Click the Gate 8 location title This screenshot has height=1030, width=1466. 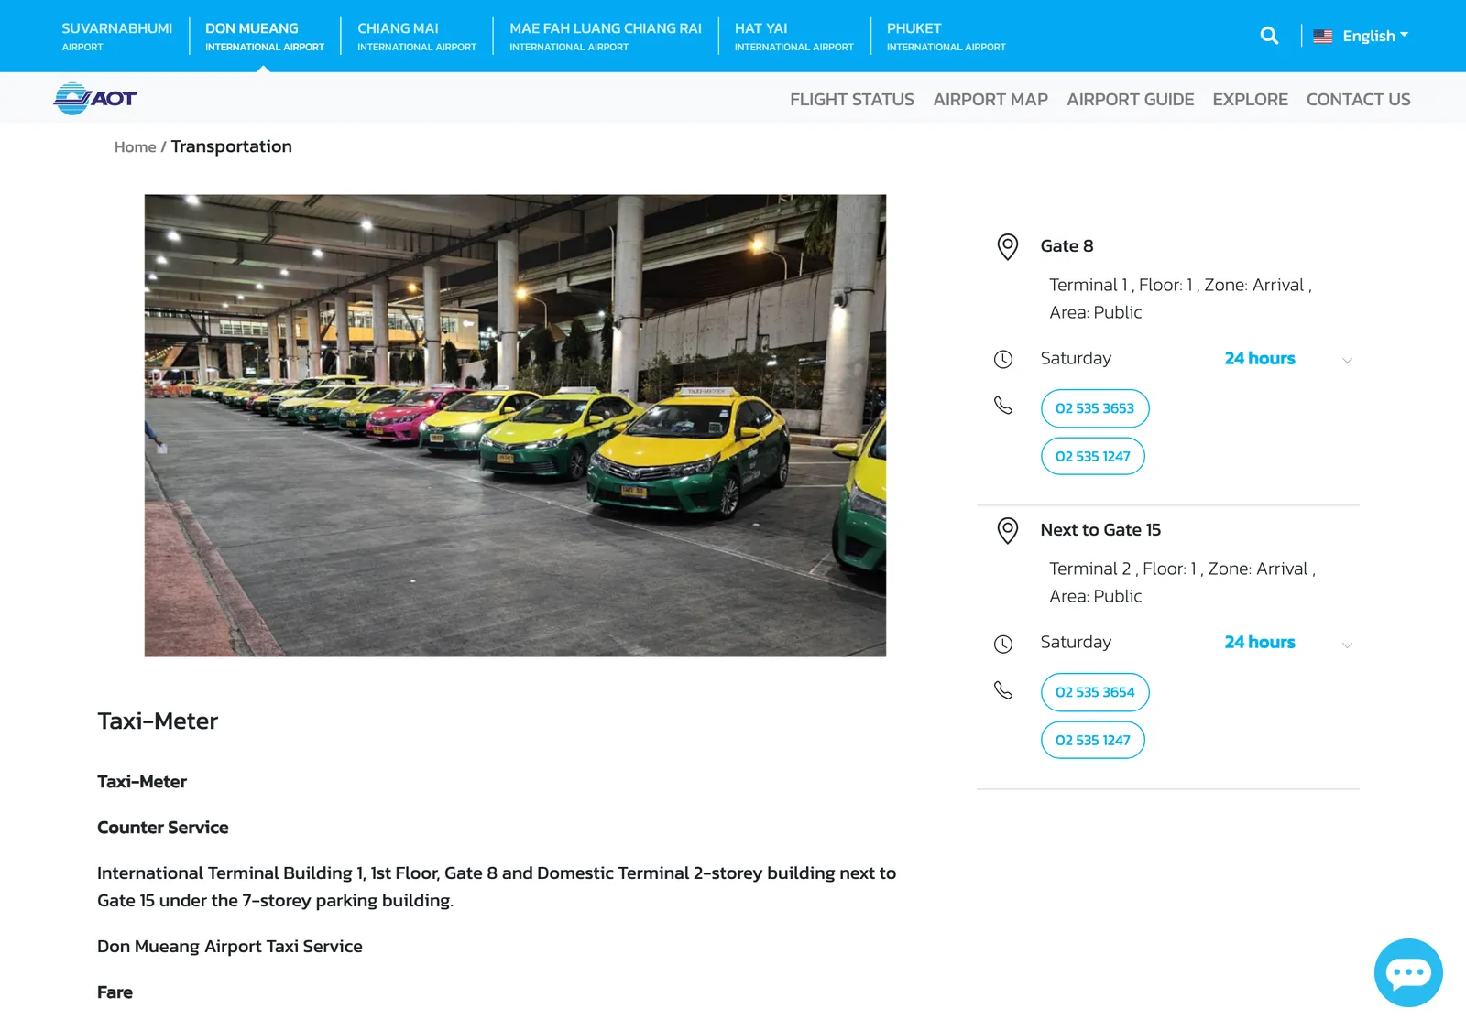pyautogui.click(x=1067, y=245)
